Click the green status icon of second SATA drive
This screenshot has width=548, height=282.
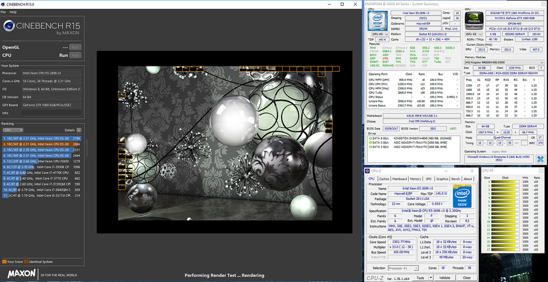[x=370, y=142]
